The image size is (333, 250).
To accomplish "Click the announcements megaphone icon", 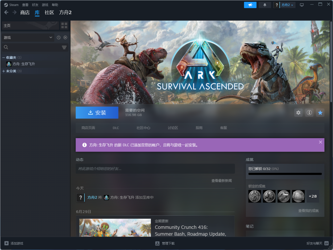I will [x=250, y=5].
